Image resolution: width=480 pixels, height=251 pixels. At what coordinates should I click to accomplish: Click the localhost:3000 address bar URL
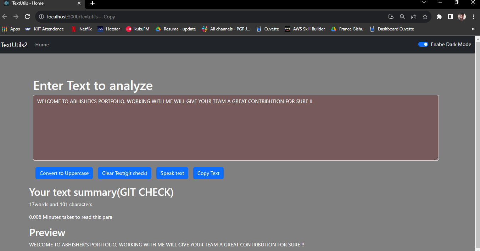81,17
